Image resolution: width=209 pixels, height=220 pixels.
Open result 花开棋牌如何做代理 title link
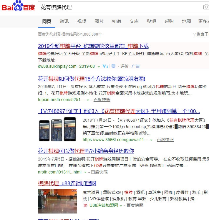pyautogui.click(x=92, y=79)
